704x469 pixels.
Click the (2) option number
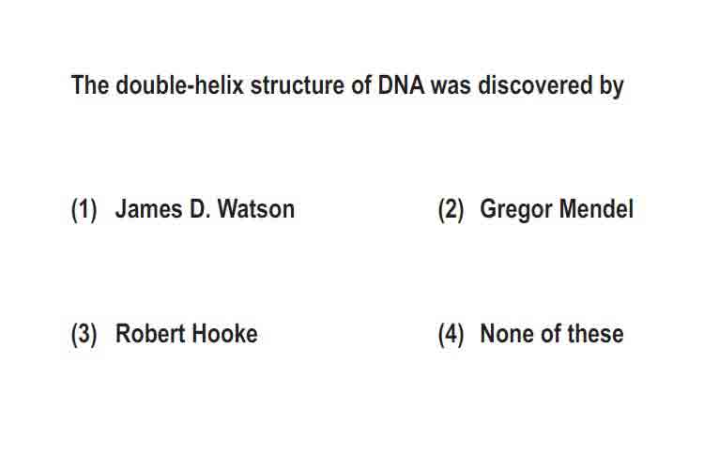451,209
